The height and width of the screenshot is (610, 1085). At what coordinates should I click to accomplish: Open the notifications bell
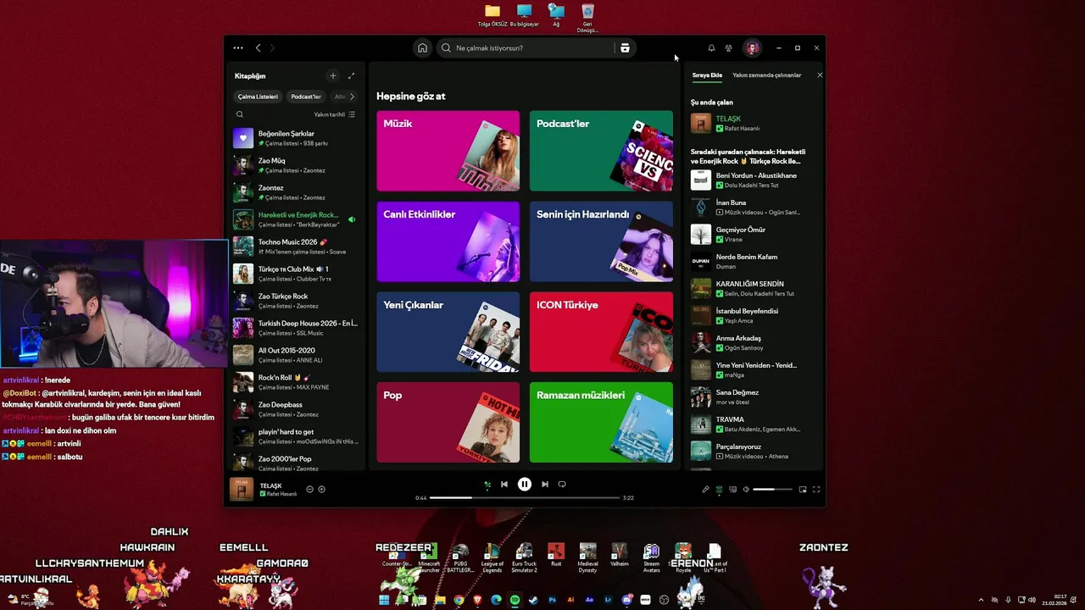[x=711, y=48]
